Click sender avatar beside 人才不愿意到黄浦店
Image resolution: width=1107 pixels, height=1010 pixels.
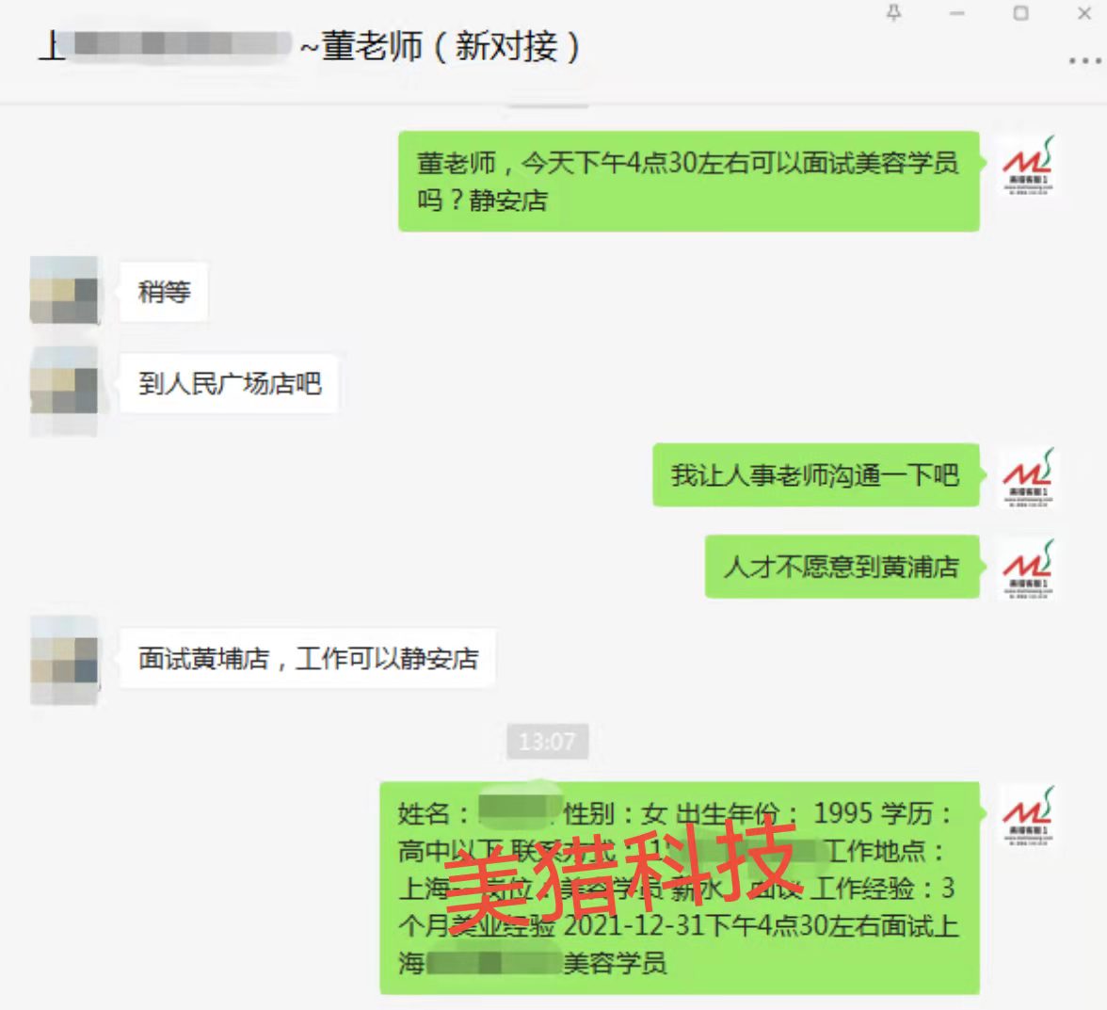point(1028,569)
